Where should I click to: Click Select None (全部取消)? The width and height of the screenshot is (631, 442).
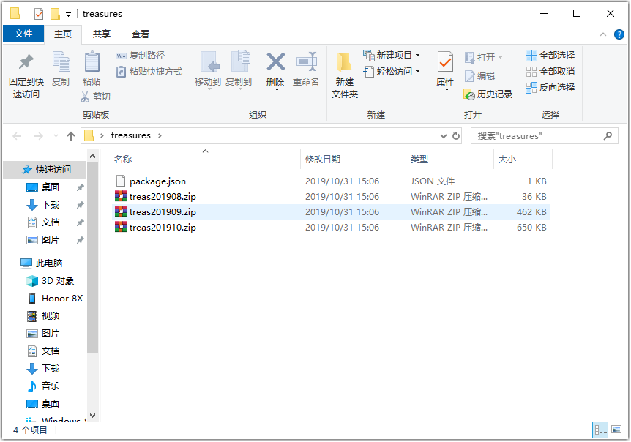[550, 72]
